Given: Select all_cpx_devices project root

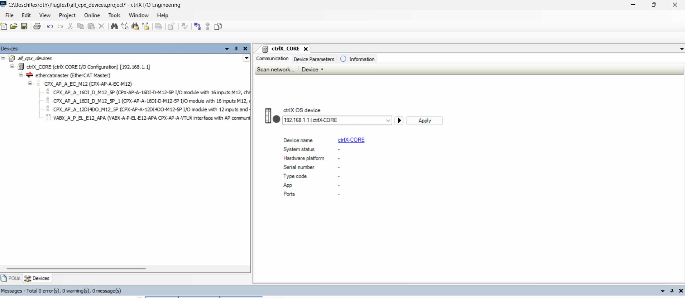Looking at the screenshot, I should pos(34,58).
